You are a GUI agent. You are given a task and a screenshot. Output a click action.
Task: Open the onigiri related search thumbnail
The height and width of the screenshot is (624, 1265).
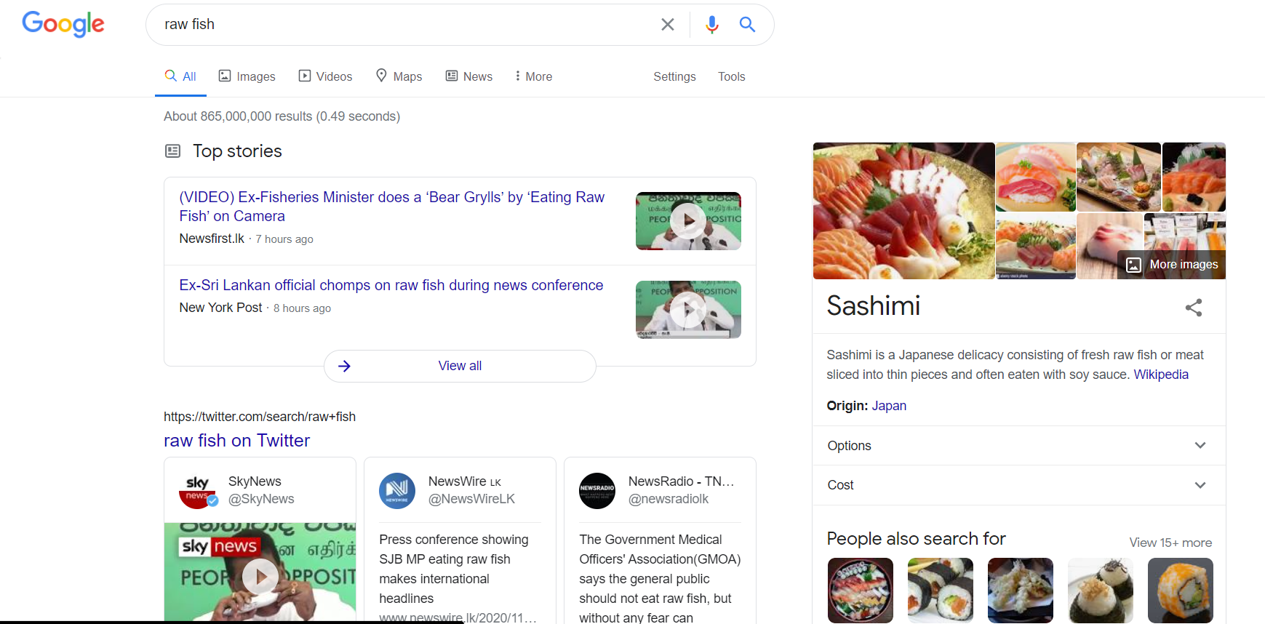point(1101,591)
